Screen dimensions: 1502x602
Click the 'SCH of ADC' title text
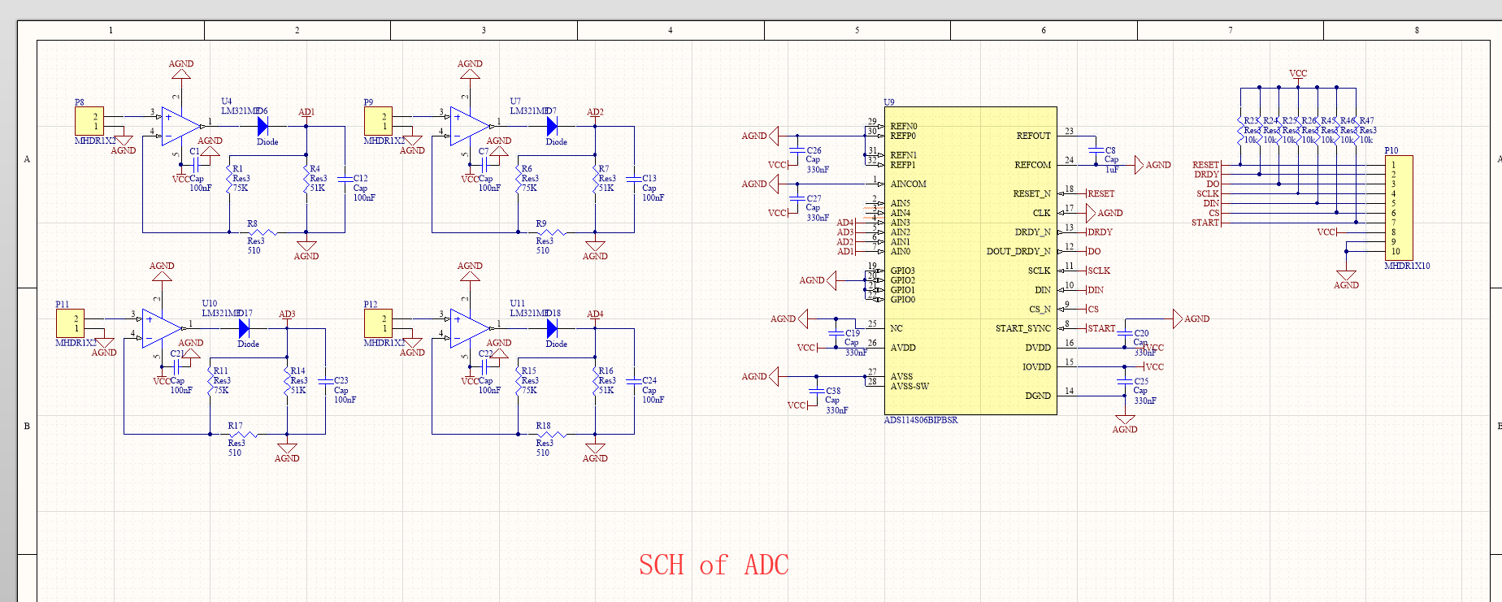click(714, 565)
